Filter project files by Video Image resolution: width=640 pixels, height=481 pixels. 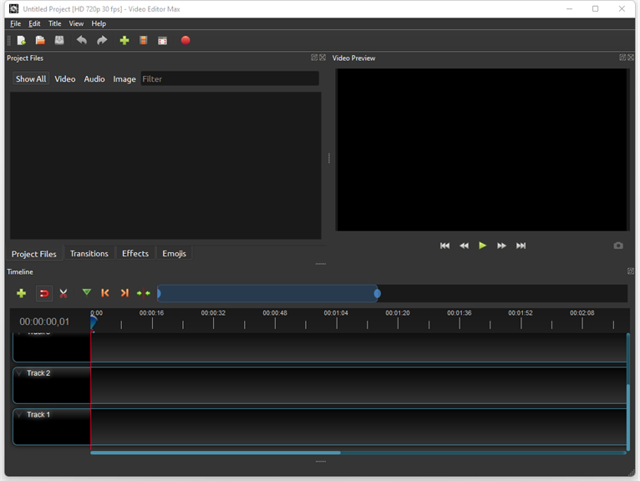tap(65, 78)
